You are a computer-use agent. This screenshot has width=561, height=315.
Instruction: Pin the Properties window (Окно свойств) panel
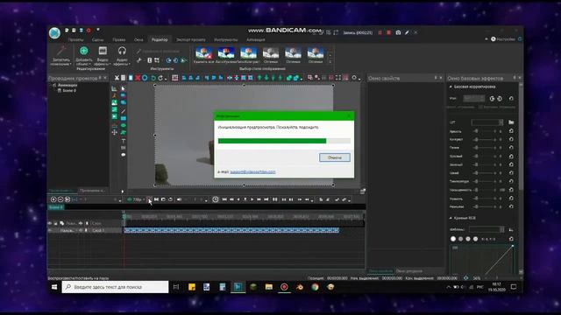pyautogui.click(x=436, y=78)
